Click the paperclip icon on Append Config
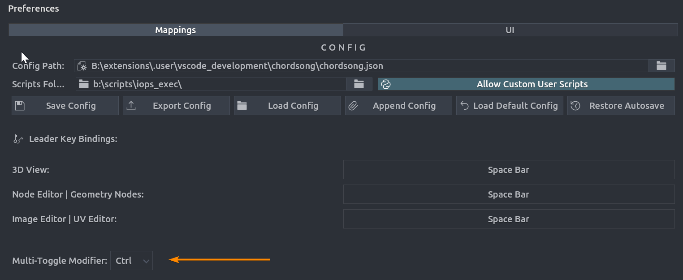 coord(354,105)
